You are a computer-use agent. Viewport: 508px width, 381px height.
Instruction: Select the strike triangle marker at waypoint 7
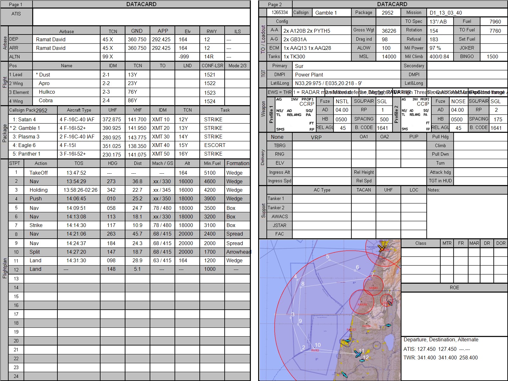point(370,278)
